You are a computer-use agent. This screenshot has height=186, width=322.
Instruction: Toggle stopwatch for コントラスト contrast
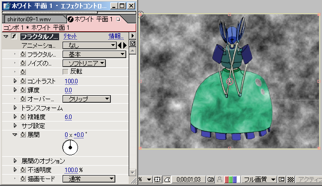[23, 81]
